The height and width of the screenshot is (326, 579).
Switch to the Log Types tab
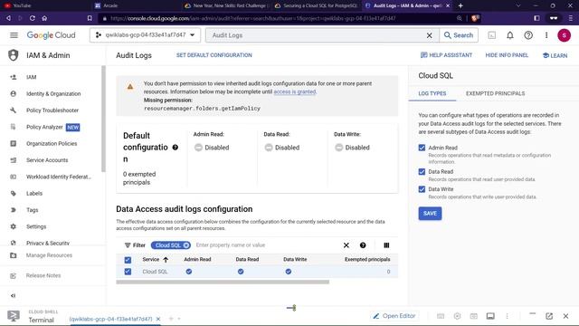click(x=432, y=93)
